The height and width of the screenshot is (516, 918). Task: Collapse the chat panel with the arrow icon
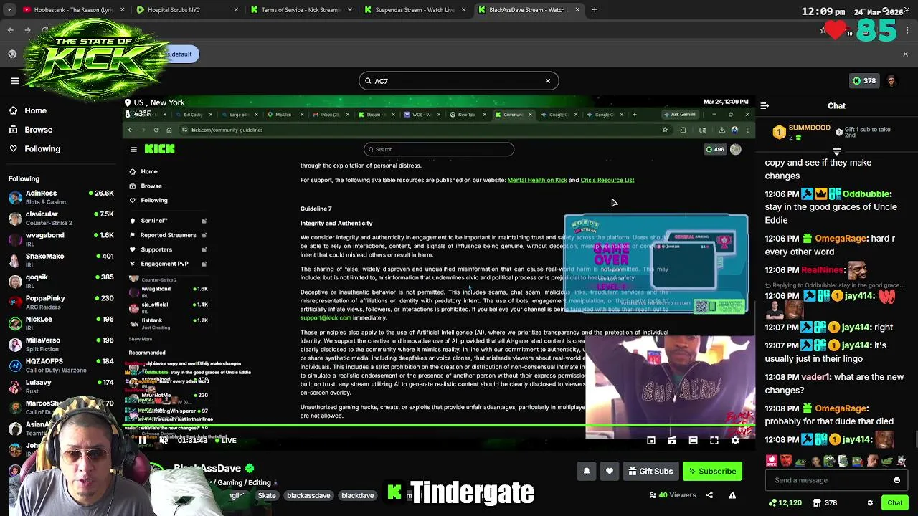(765, 106)
